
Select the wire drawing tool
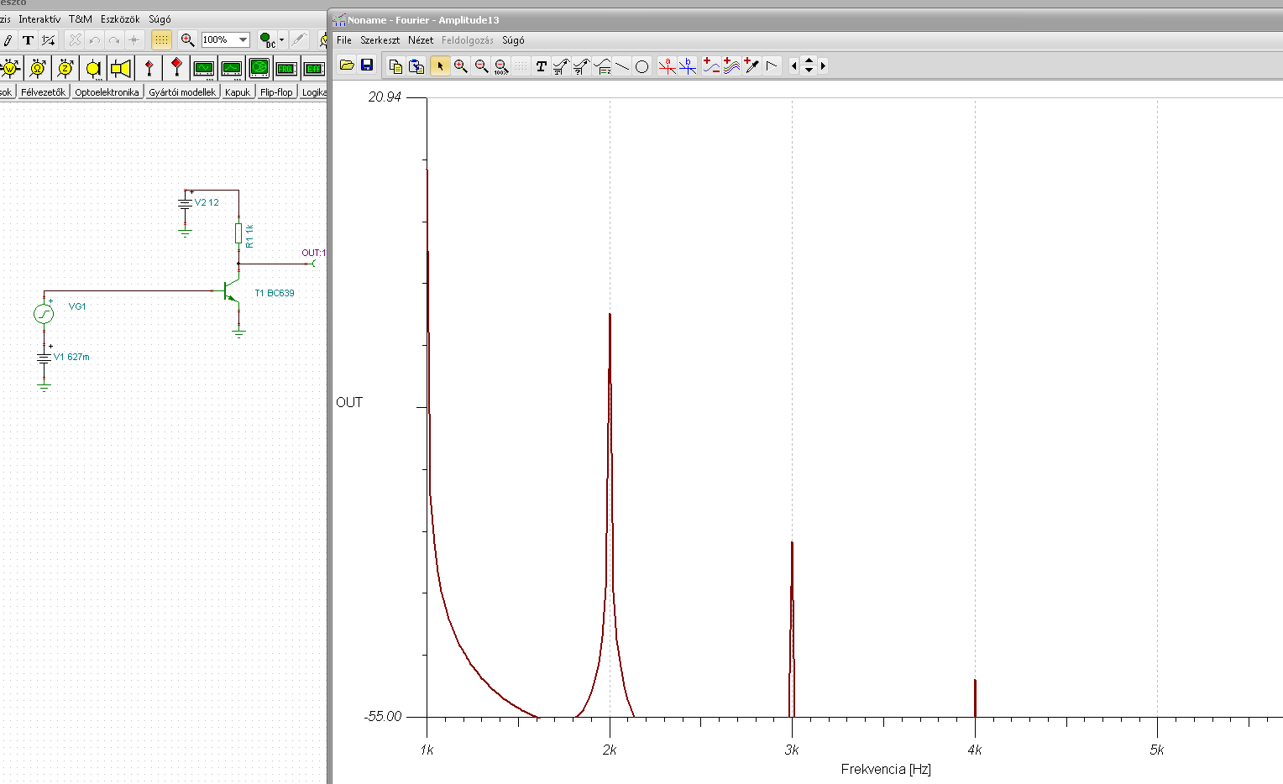click(x=49, y=39)
